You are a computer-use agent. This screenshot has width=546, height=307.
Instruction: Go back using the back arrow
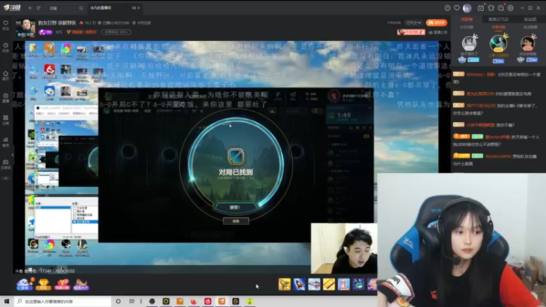[30, 8]
